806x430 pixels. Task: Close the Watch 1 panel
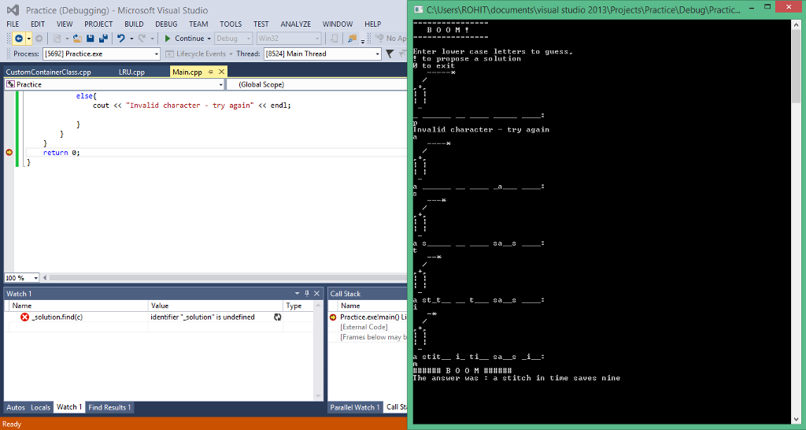(x=316, y=293)
